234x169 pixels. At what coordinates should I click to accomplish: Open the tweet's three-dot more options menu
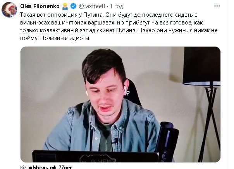coord(217,6)
